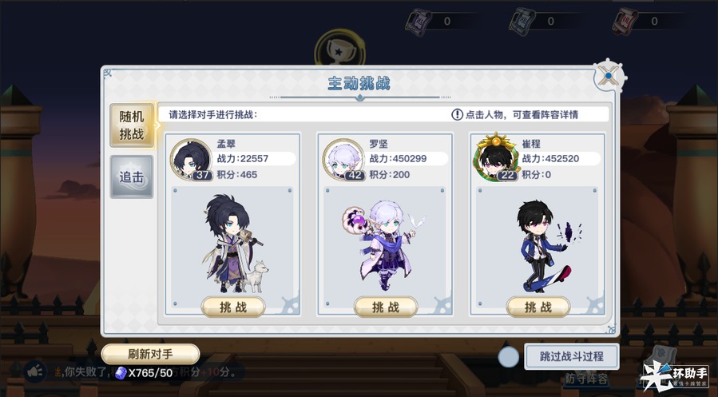Click the gold trophy emblem

[x=339, y=49]
